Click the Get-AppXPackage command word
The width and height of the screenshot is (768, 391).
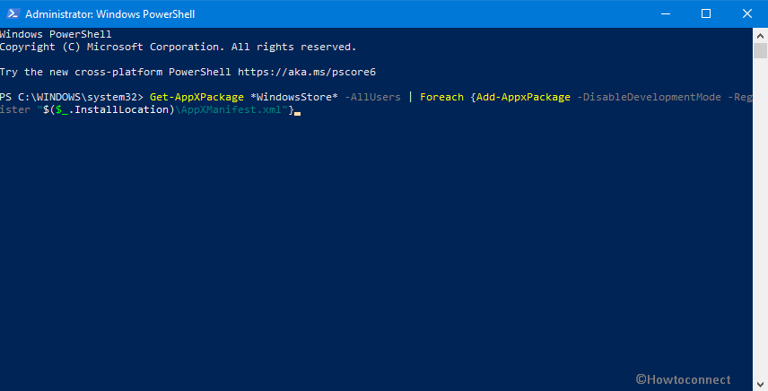click(x=196, y=97)
